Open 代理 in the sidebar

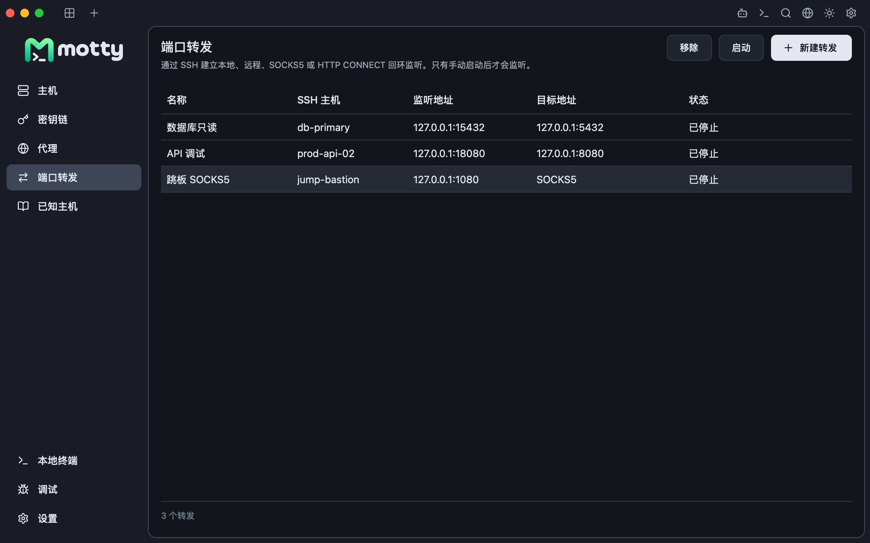[x=74, y=148]
